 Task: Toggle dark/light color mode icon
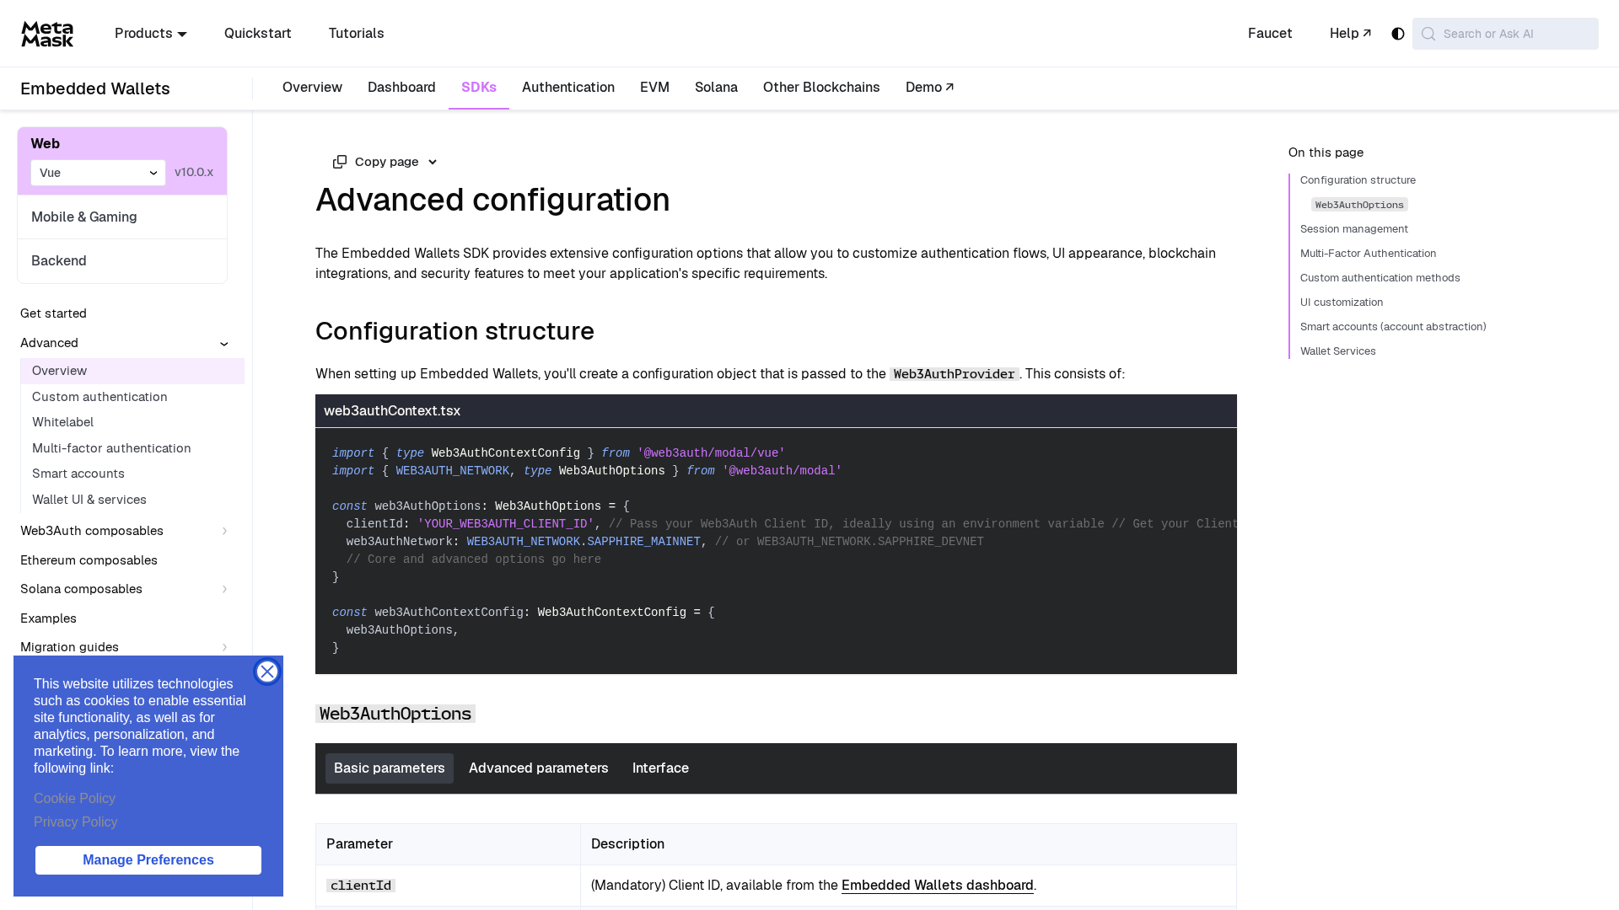click(1398, 34)
